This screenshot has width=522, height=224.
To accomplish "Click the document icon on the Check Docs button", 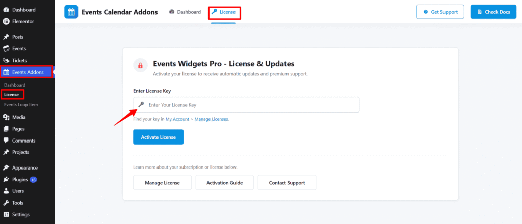I will 479,12.
